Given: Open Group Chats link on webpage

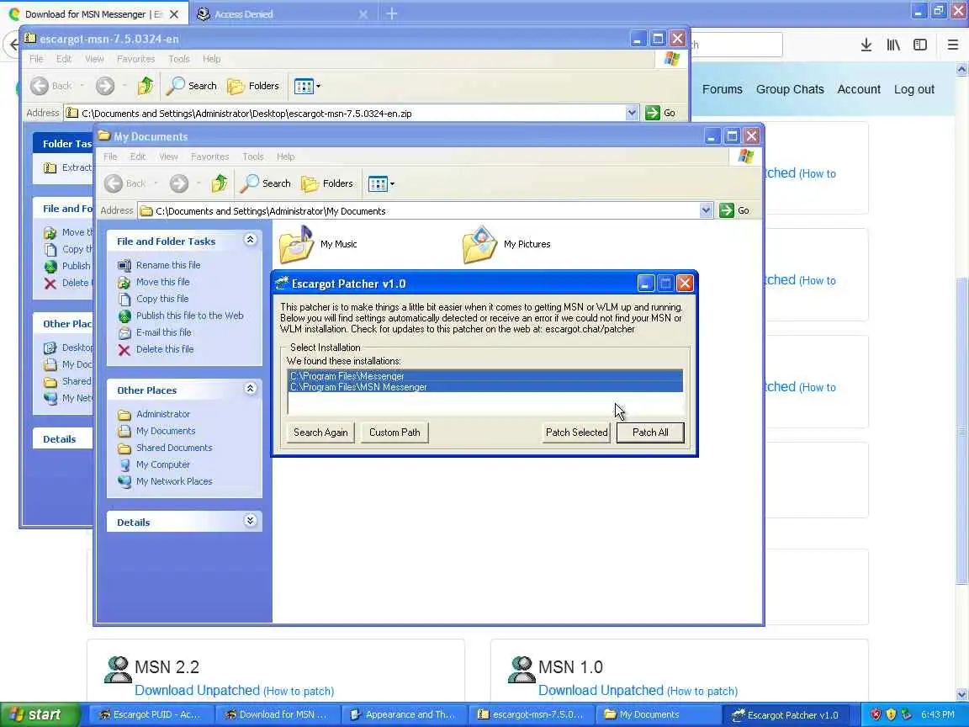Looking at the screenshot, I should tap(790, 89).
